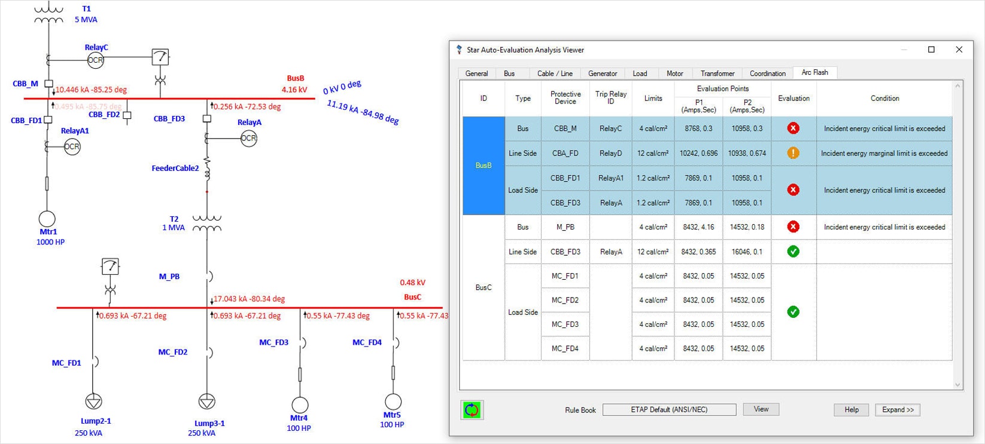Click the T2 1 MVA transformer symbol
This screenshot has width=985, height=444.
pyautogui.click(x=207, y=223)
